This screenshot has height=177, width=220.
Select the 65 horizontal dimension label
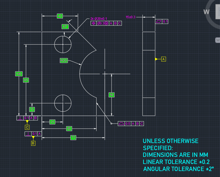coord(69,129)
